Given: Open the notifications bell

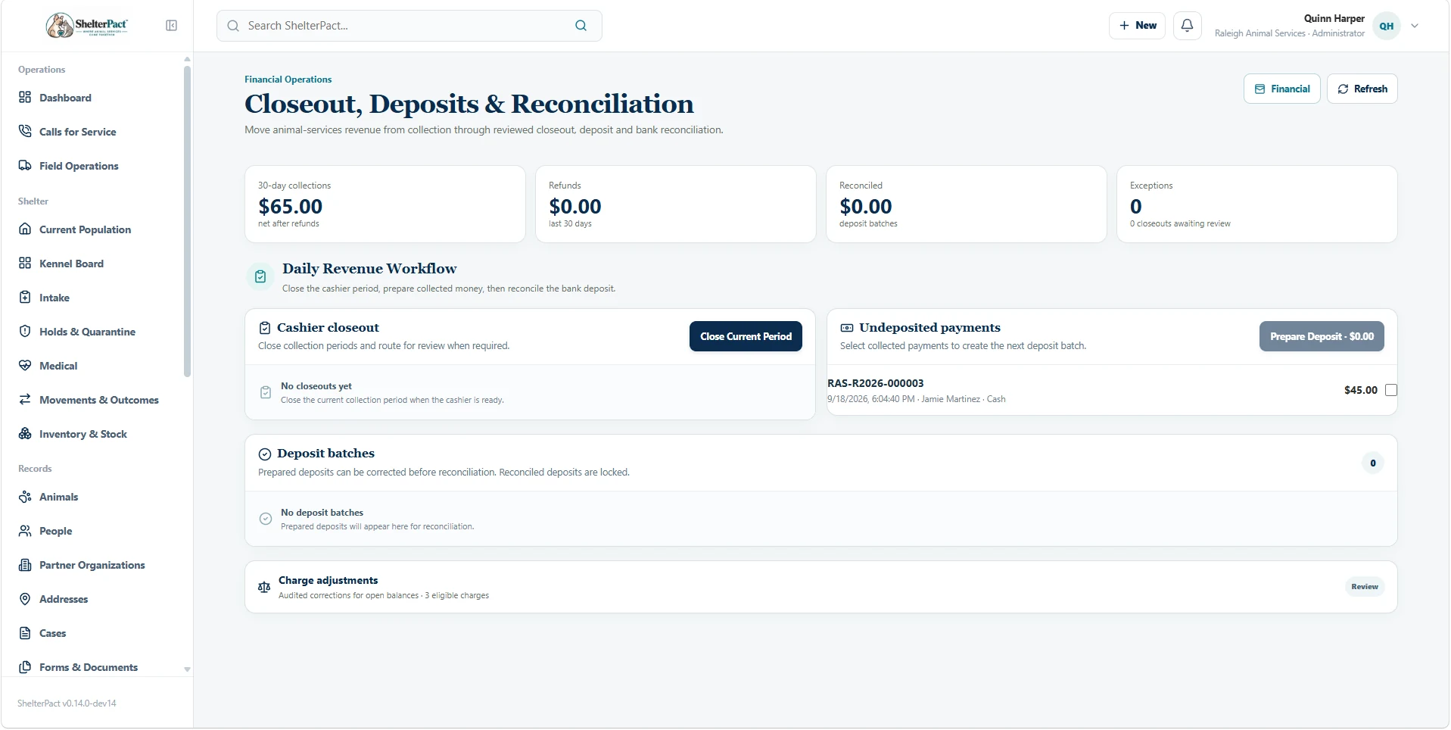Looking at the screenshot, I should click(1187, 26).
